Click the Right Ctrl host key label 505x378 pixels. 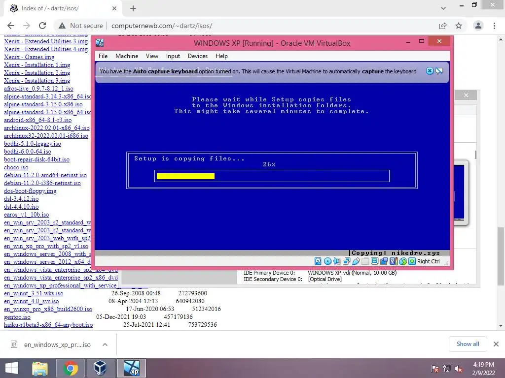pyautogui.click(x=429, y=261)
